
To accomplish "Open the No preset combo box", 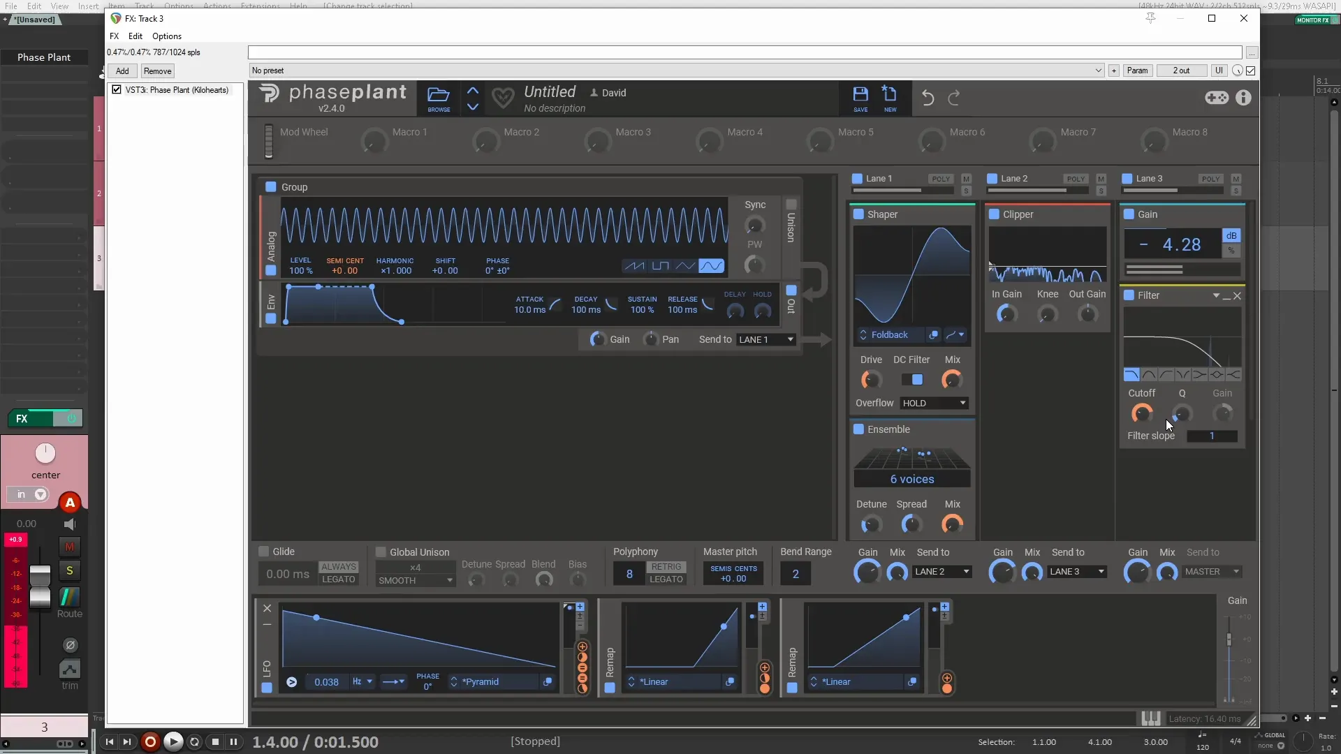I will [x=676, y=71].
